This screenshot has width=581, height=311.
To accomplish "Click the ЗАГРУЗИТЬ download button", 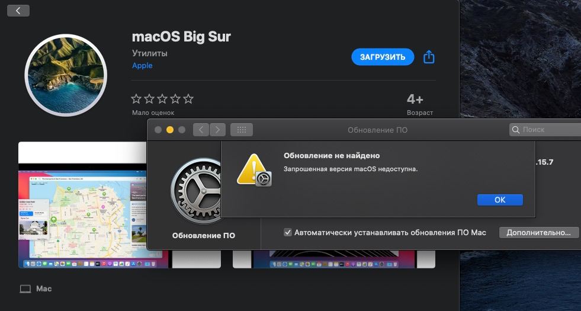I will click(x=383, y=57).
